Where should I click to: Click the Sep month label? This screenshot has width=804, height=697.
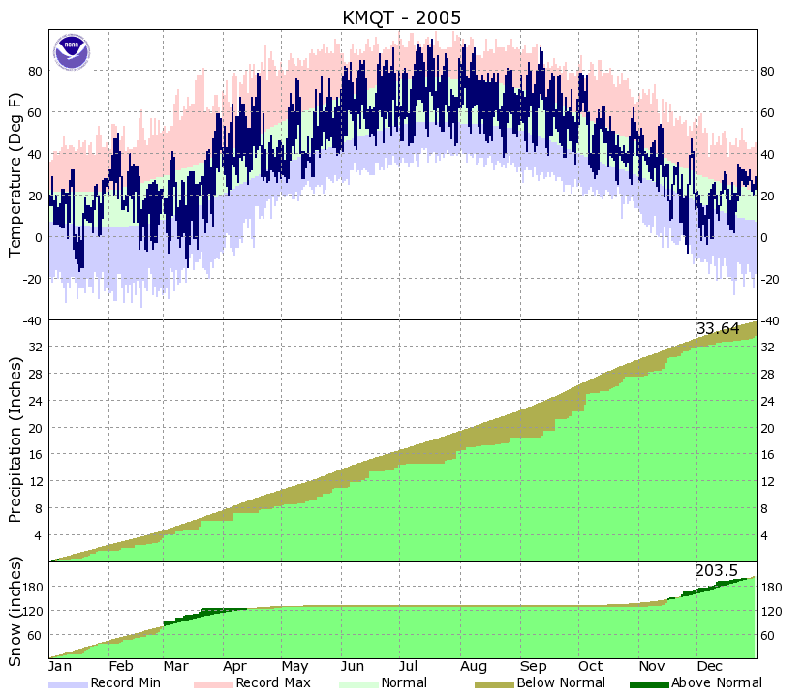coord(534,667)
